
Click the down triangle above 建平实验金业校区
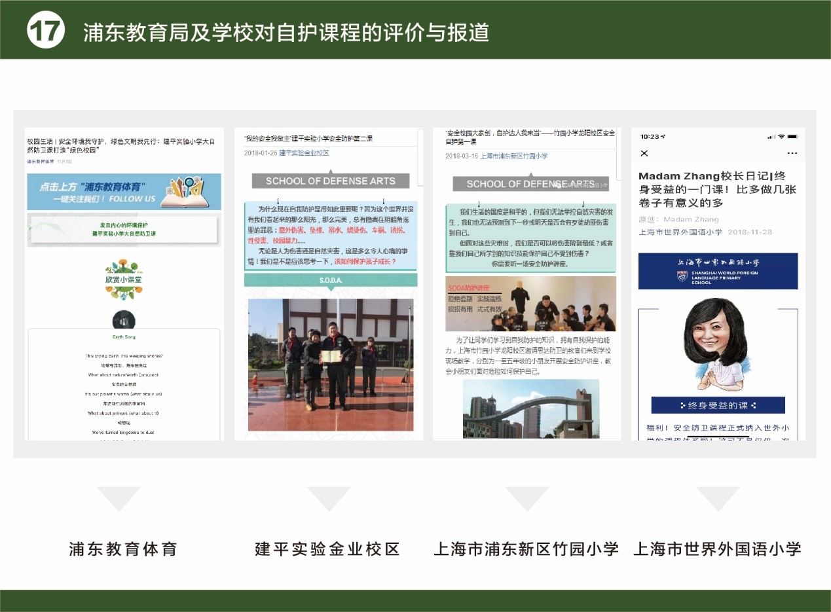[329, 499]
